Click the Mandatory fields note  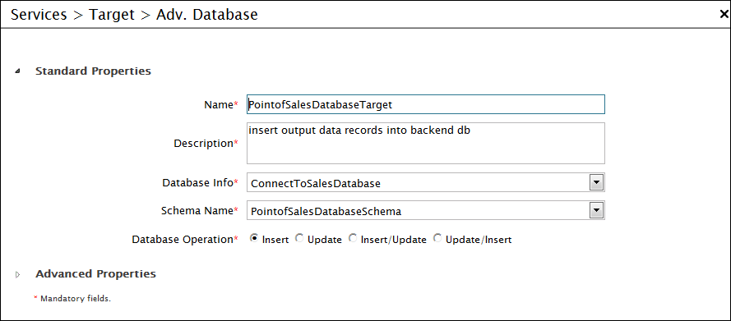tap(72, 299)
